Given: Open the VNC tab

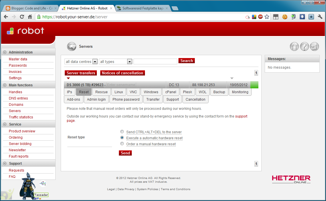Looking at the screenshot, I should (133, 92).
